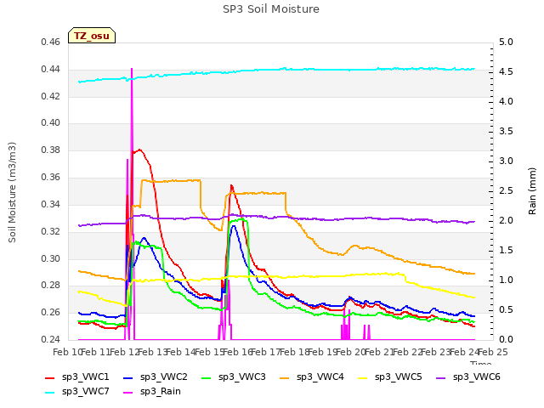Click the cyan sp3_VWC7 legend swatch
The width and height of the screenshot is (544, 408).
click(50, 393)
